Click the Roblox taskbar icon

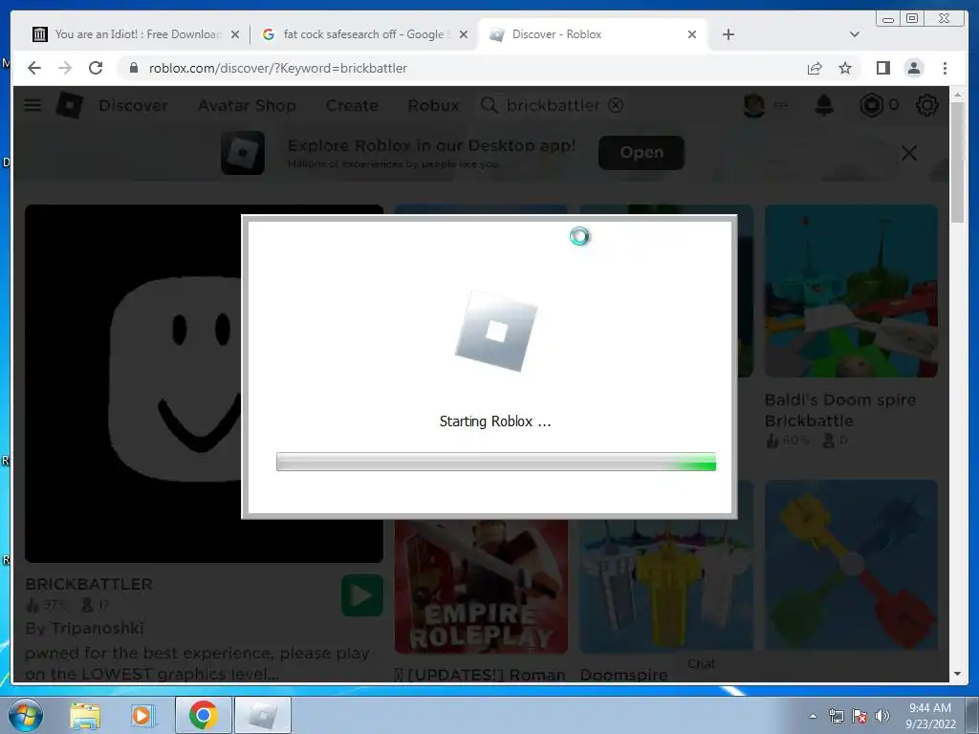click(262, 715)
